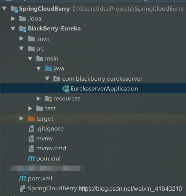Click the resources root folder icon
The height and width of the screenshot is (196, 186).
pyautogui.click(x=48, y=99)
